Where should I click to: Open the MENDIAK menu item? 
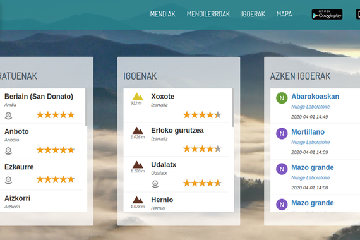tap(162, 14)
